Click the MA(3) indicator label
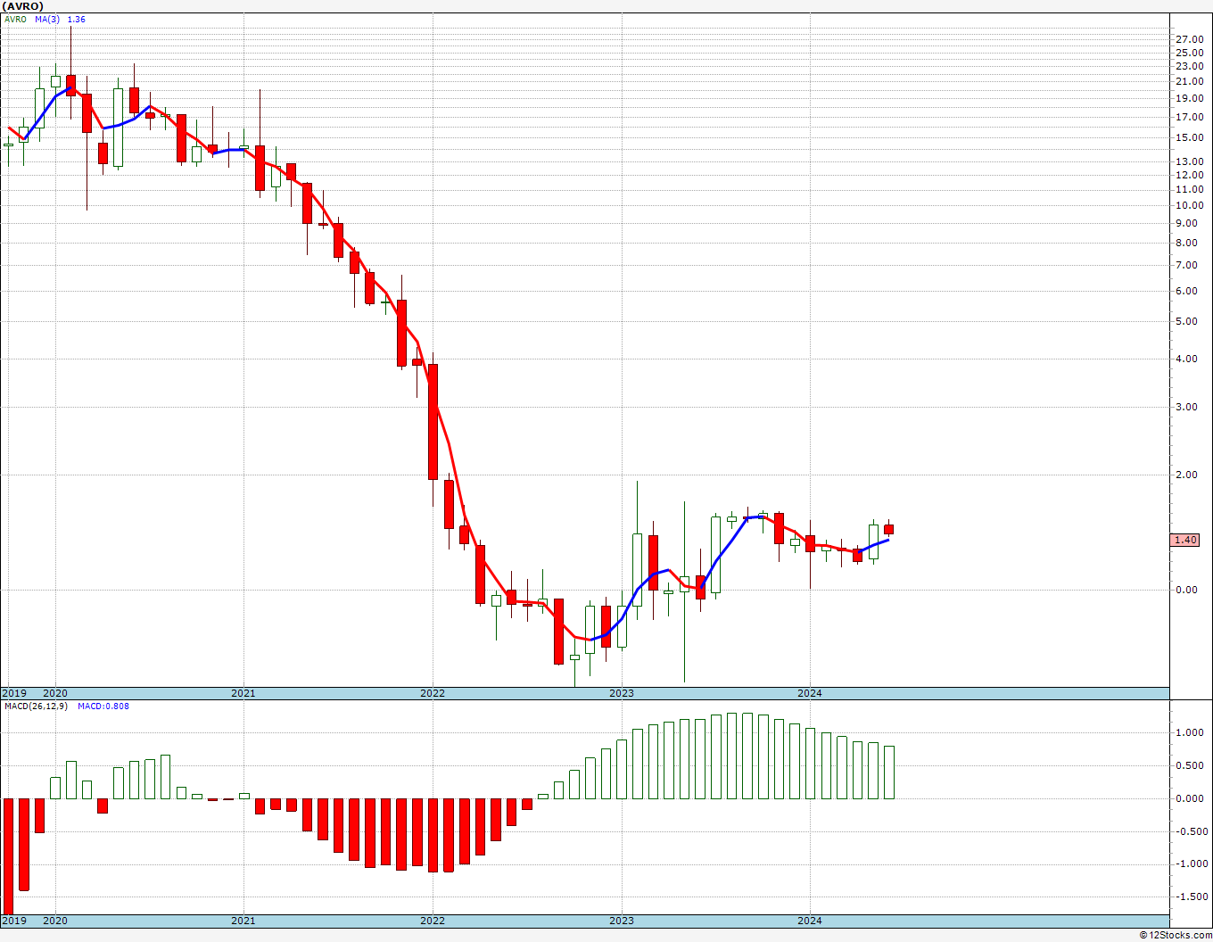Screen dimensions: 1213x942 pyautogui.click(x=47, y=19)
